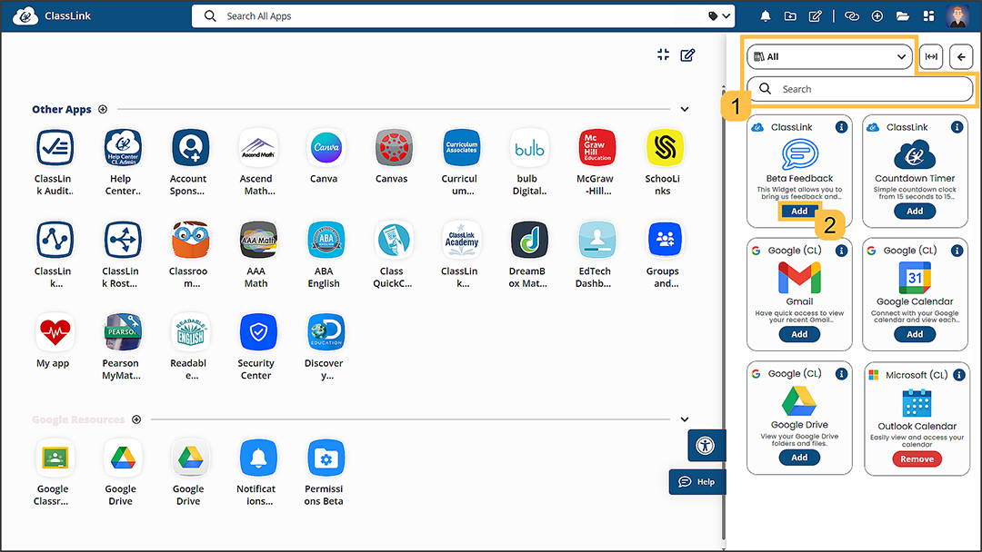The width and height of the screenshot is (982, 552).
Task: Click the widget panel Search field
Action: click(x=860, y=88)
